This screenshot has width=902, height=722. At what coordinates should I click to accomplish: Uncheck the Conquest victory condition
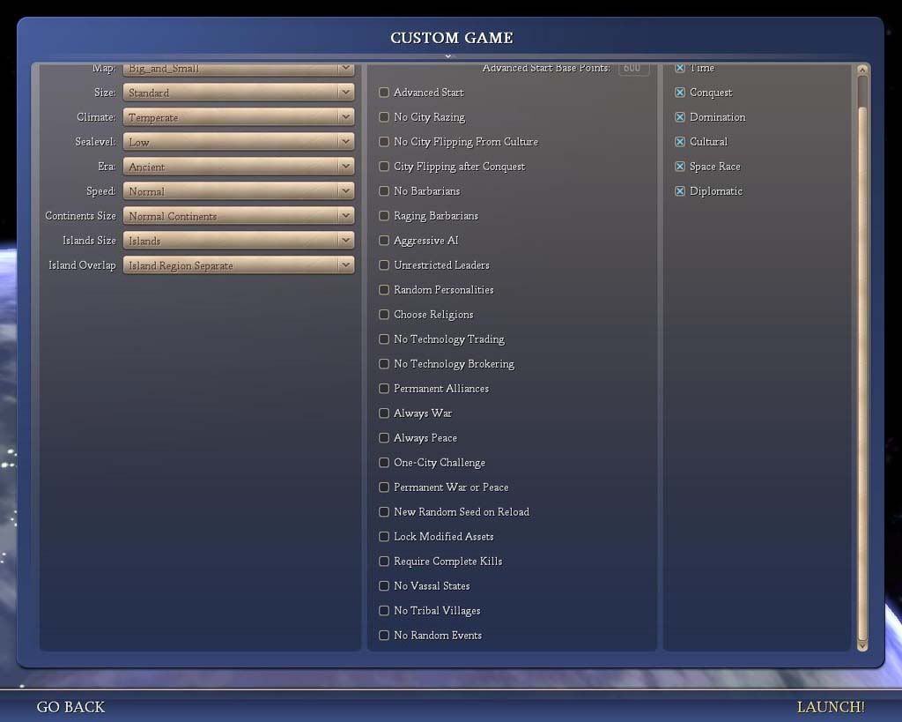click(680, 92)
